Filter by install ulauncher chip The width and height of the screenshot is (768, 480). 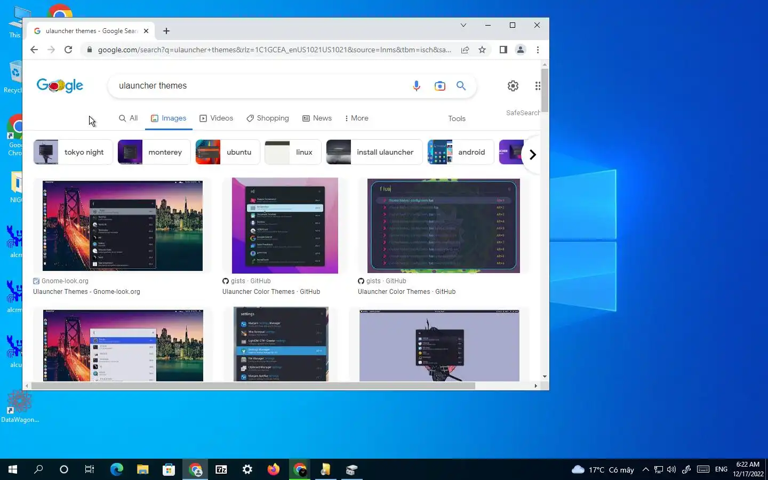[x=374, y=152]
